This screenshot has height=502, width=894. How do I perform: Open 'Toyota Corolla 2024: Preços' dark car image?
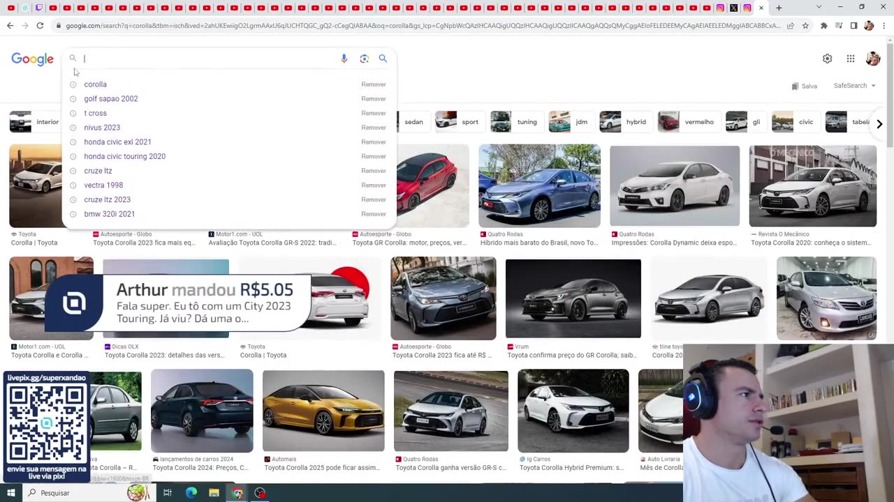[202, 411]
